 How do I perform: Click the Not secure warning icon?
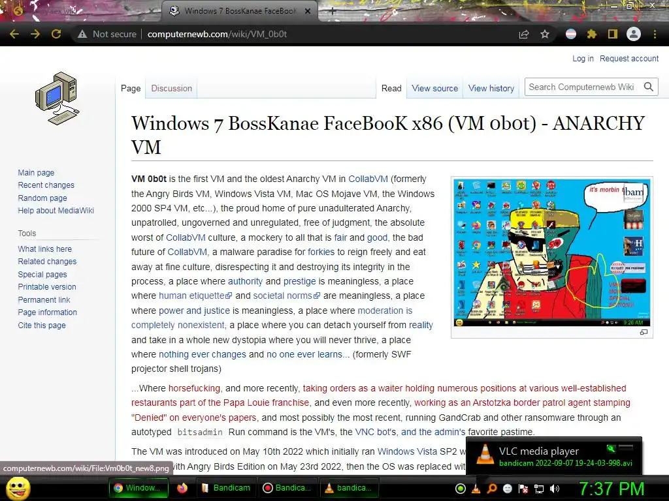tap(82, 34)
